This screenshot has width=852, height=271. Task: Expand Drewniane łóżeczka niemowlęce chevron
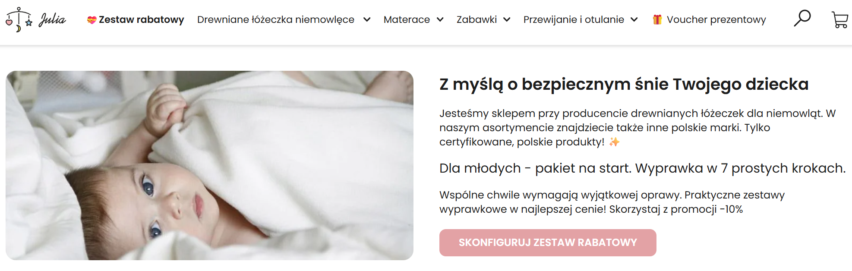tap(367, 19)
